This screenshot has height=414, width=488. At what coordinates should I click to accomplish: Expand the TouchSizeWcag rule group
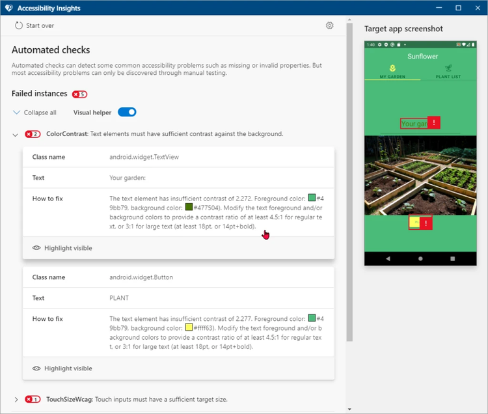[x=16, y=400]
